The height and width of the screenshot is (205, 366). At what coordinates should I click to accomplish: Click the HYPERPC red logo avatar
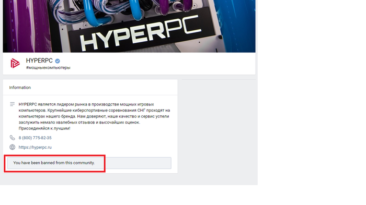coord(15,63)
